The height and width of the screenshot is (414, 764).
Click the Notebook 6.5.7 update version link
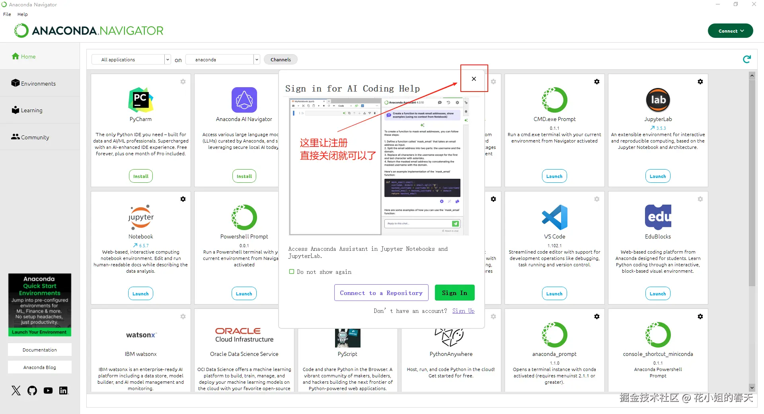141,246
